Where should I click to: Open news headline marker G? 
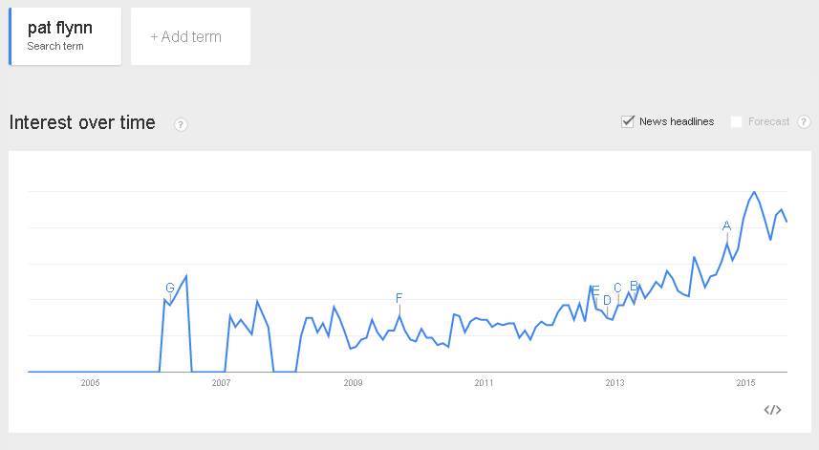tap(170, 288)
